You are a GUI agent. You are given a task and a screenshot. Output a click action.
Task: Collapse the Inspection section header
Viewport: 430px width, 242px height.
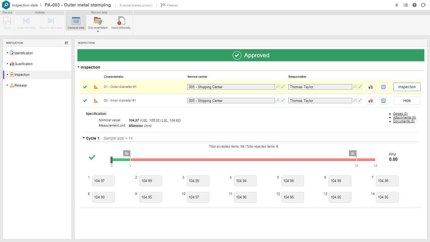(x=78, y=67)
